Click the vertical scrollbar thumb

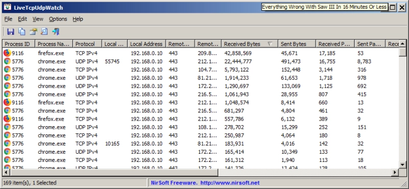coord(402,52)
